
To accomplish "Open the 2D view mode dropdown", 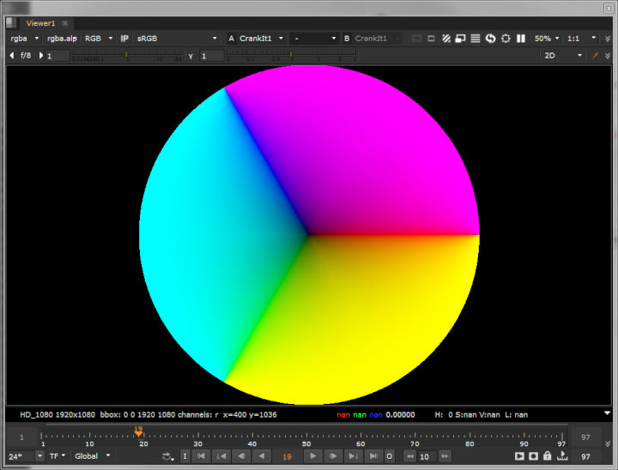I will [x=563, y=55].
